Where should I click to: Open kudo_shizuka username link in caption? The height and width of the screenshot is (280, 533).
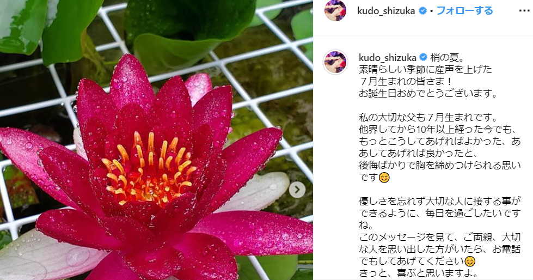[x=388, y=58]
